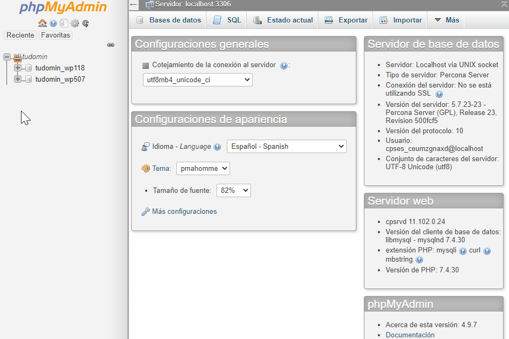Click the Configuraciones generales panel header
The width and height of the screenshot is (509, 339).
244,44
